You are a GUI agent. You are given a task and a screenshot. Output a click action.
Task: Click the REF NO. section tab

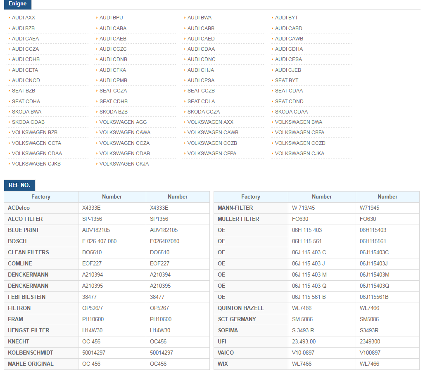[x=19, y=185]
